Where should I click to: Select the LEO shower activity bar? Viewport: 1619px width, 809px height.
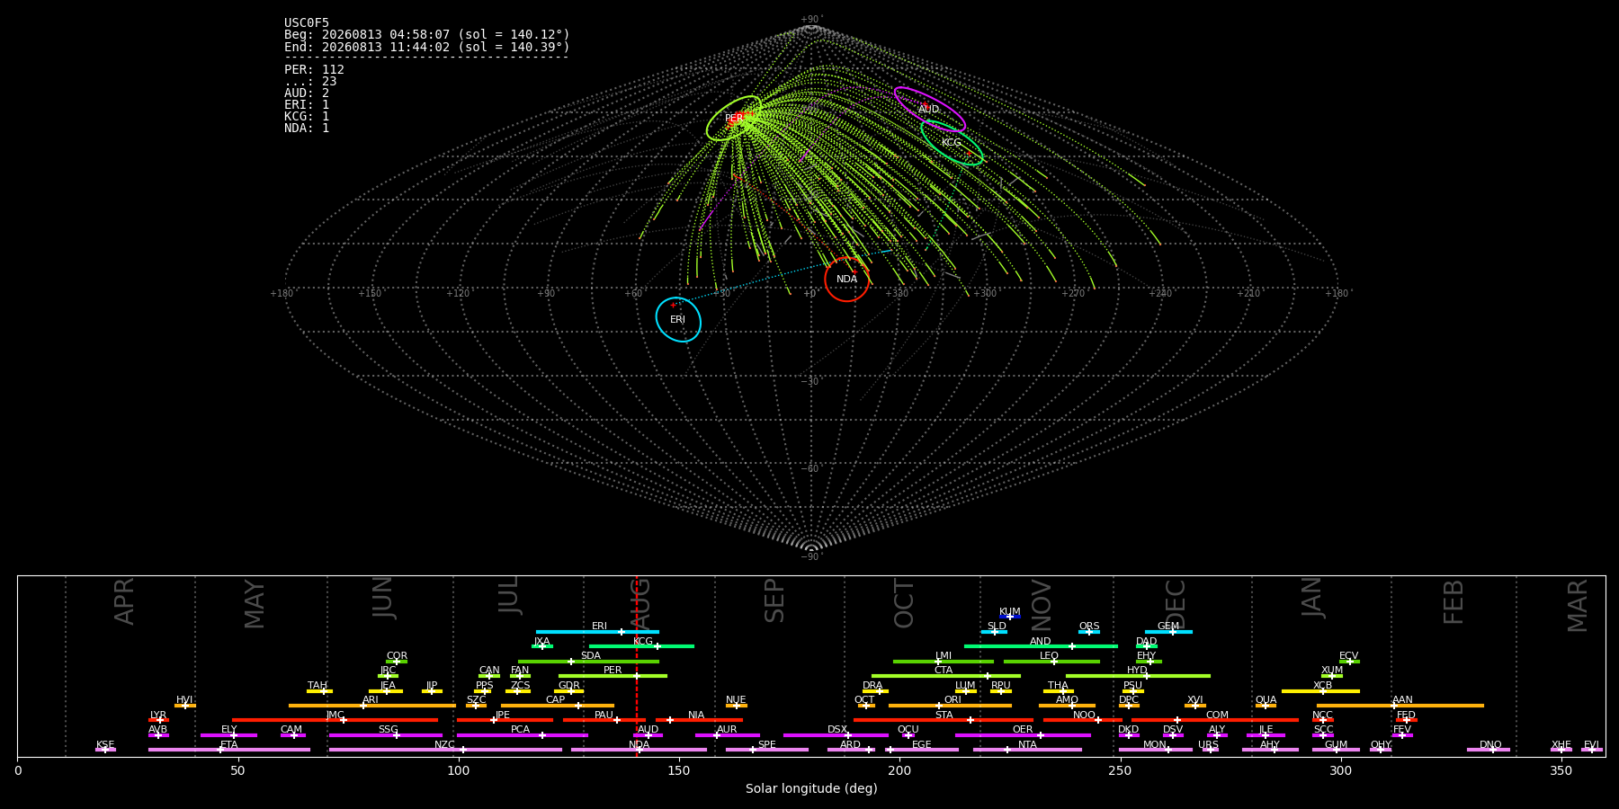click(x=1051, y=662)
